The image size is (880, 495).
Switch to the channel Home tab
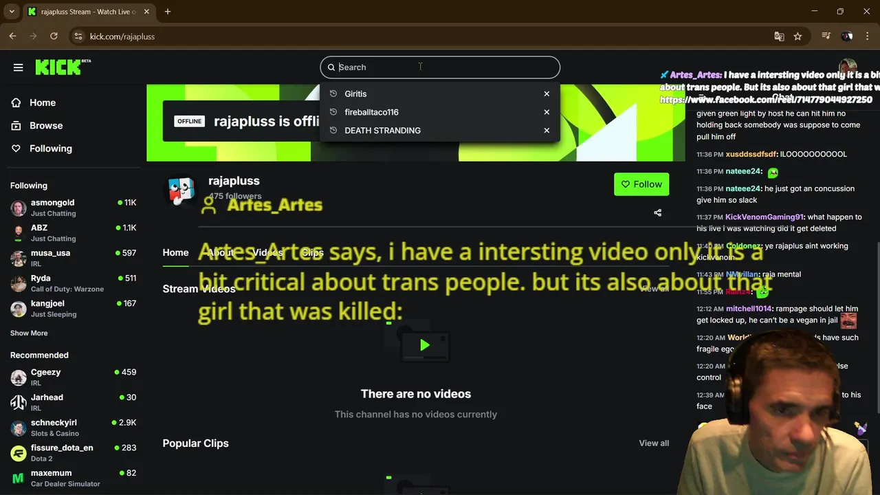pyautogui.click(x=175, y=252)
